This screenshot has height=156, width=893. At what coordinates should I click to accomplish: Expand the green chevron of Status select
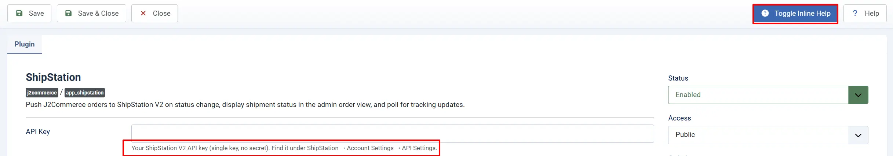coord(858,95)
